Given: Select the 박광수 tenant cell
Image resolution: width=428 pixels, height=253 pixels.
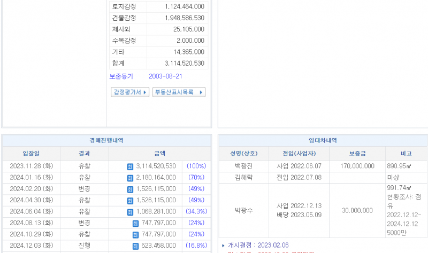Looking at the screenshot, I should coord(242,211).
